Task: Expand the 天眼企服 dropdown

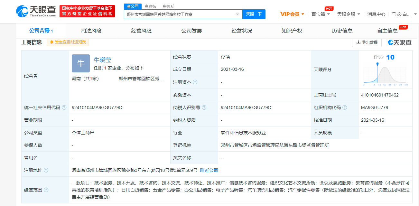Action: point(348,14)
